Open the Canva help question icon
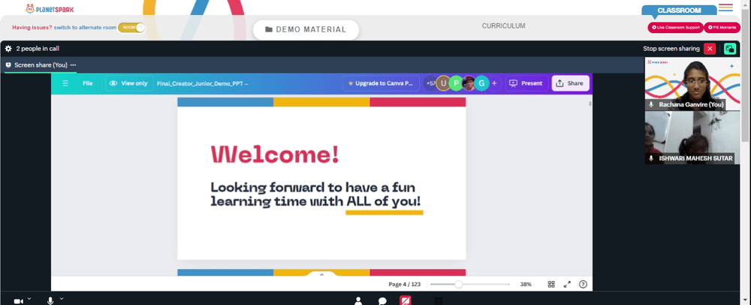Screen dimensions: 751x305 click(583, 285)
